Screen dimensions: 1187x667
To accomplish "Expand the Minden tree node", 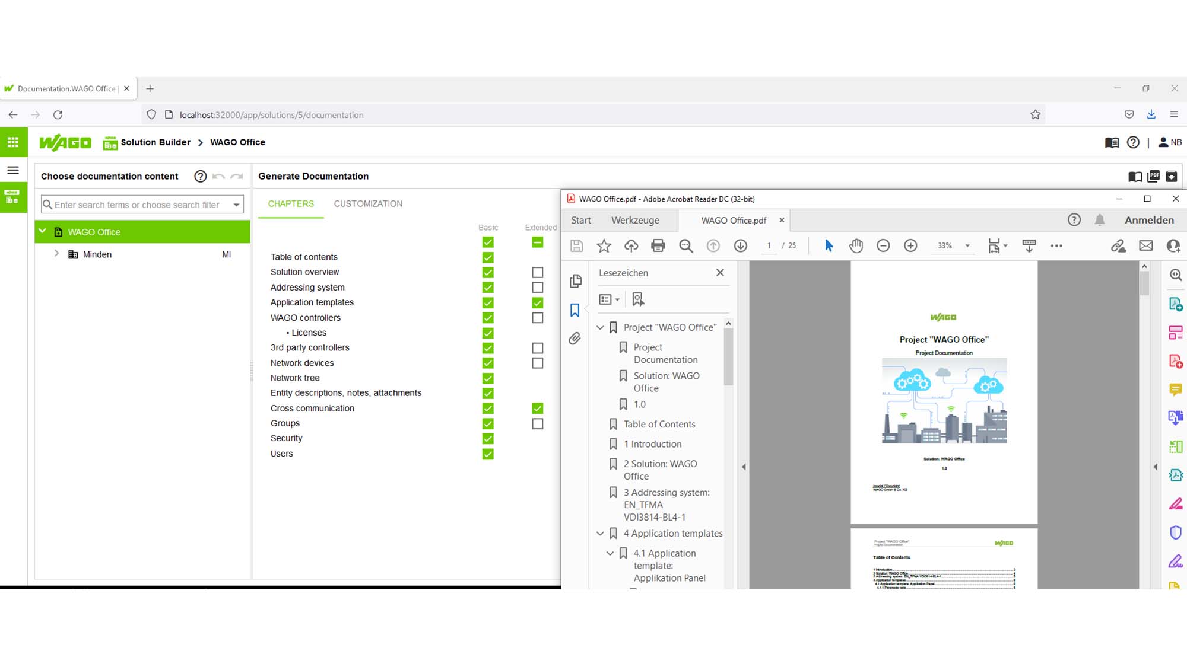I will [56, 254].
